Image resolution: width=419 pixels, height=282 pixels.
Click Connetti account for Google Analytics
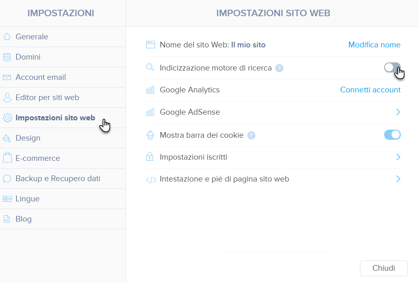[370, 90]
